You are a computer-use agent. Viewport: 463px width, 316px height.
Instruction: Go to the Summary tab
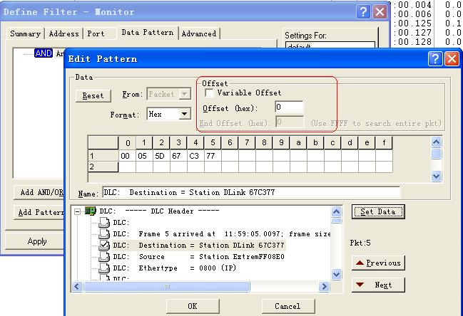click(26, 33)
